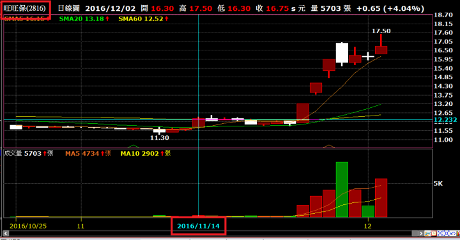Click the last red candlestick below 17.50

click(x=381, y=50)
